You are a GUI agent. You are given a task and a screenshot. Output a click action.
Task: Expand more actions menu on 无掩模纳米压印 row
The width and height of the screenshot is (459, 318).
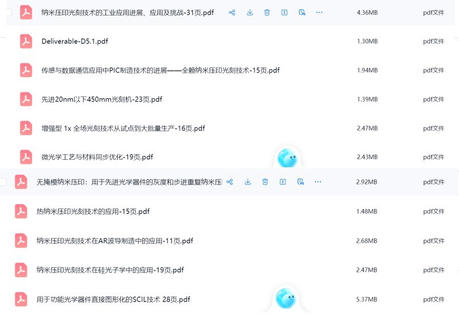[318, 182]
